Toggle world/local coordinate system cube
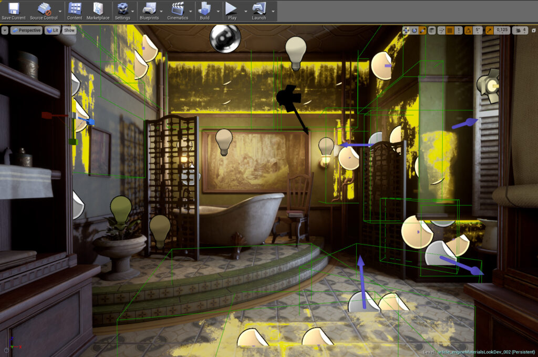This screenshot has width=538, height=357. [432, 30]
